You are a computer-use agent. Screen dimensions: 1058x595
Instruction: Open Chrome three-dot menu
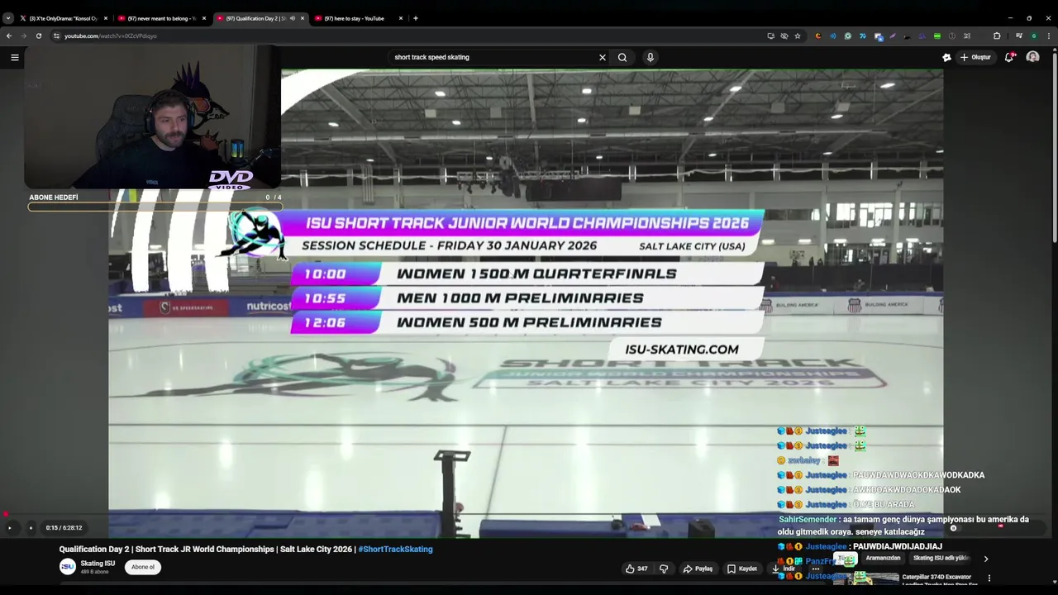coord(1049,36)
